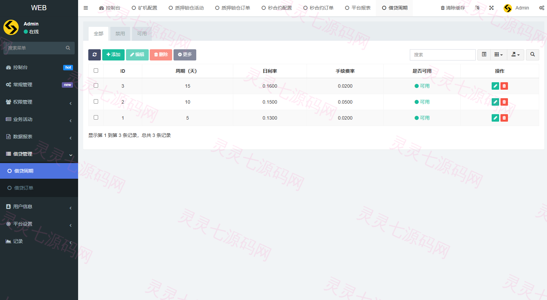Viewport: 547px width, 300px height.
Task: Open the 平台报表 top tab
Action: tap(358, 8)
